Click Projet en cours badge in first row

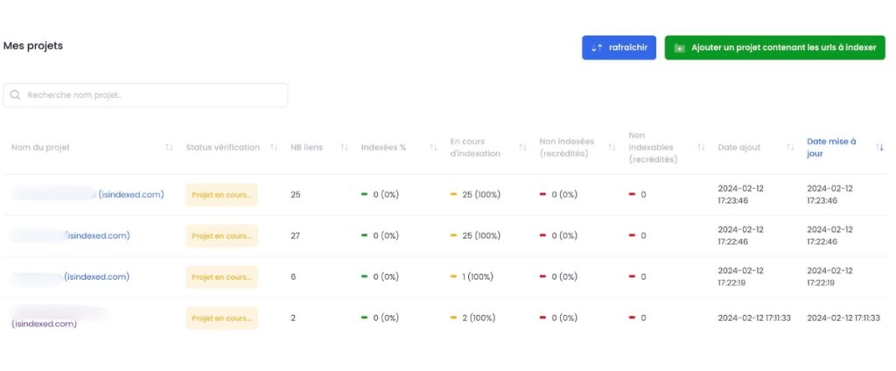(221, 195)
